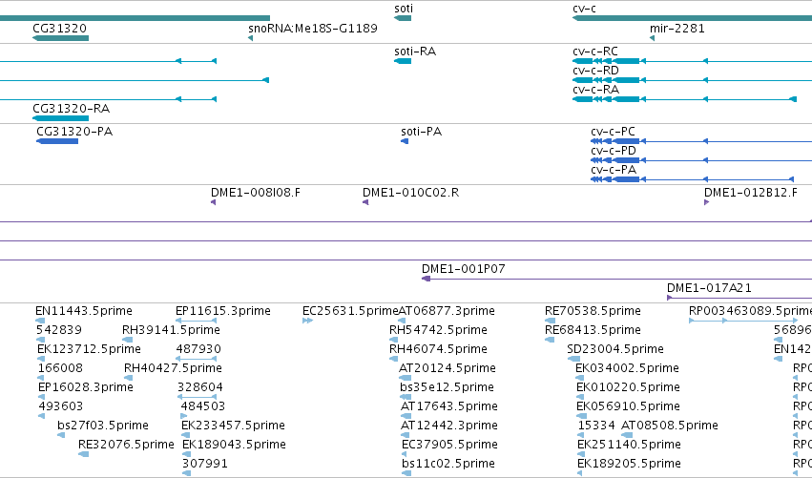Click the RE68413.5prime EST label
812x478 pixels.
(x=593, y=330)
